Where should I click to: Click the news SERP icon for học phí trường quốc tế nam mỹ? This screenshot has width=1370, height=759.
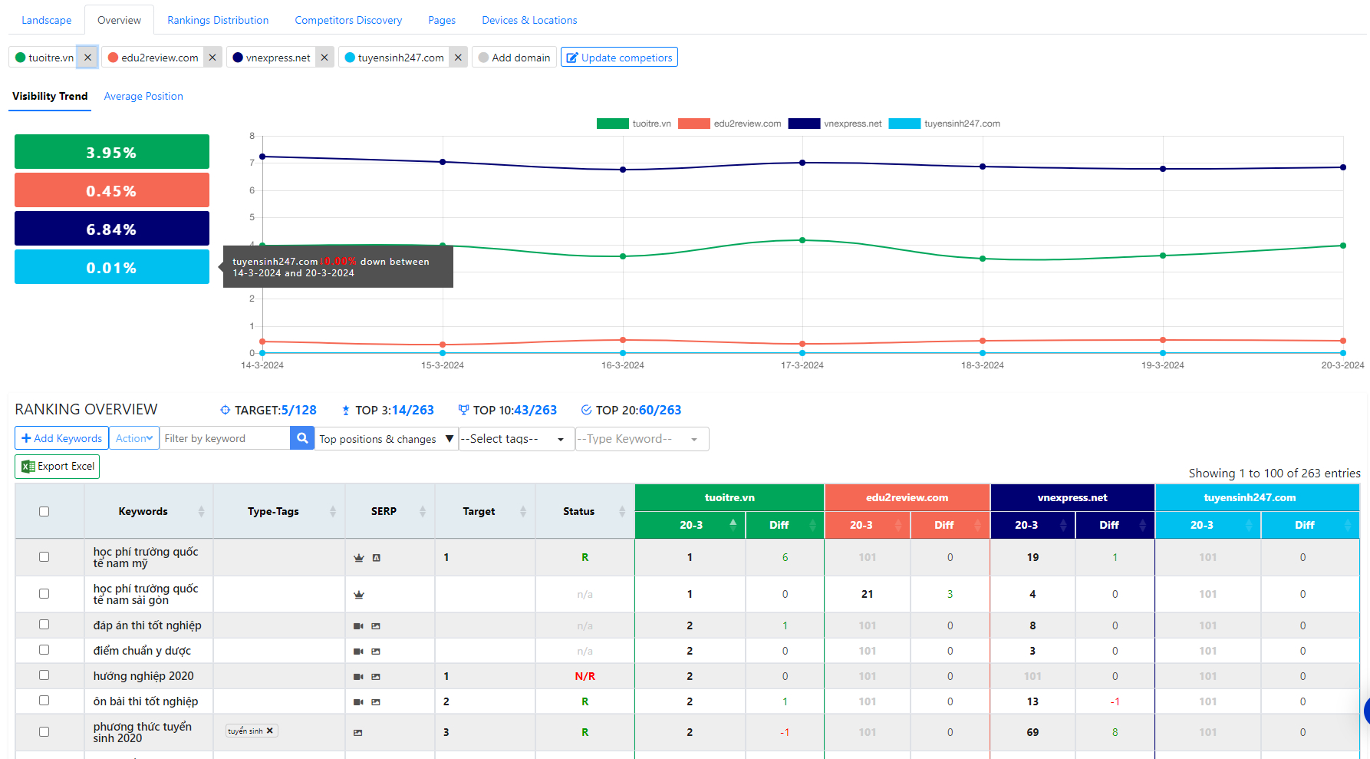(377, 558)
